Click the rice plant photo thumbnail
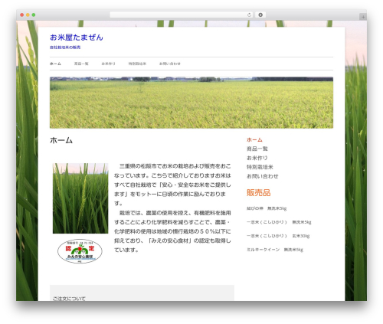Viewport: 383px width, 324px height. [x=80, y=198]
